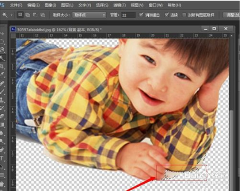The image size is (240, 191).
Task: Select the Type tool
Action: 2,158
